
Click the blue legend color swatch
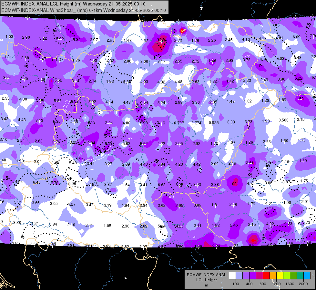coord(307,275)
